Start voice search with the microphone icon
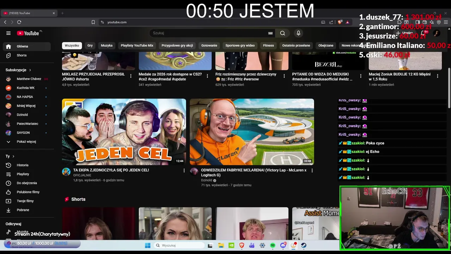Screen dimensions: 451x254 point(298,33)
